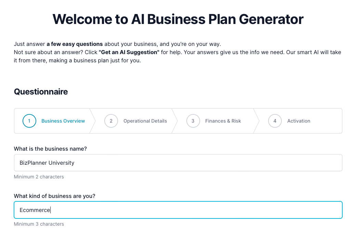Click the Welcome to AI Business Plan Generator title
Image resolution: width=356 pixels, height=238 pixels.
pyautogui.click(x=178, y=19)
